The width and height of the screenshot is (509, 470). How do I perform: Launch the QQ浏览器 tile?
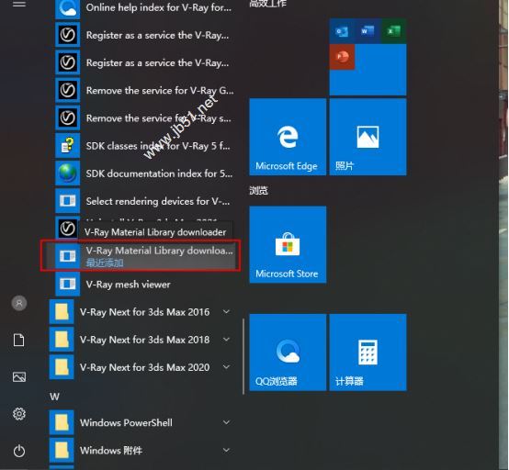tap(288, 352)
